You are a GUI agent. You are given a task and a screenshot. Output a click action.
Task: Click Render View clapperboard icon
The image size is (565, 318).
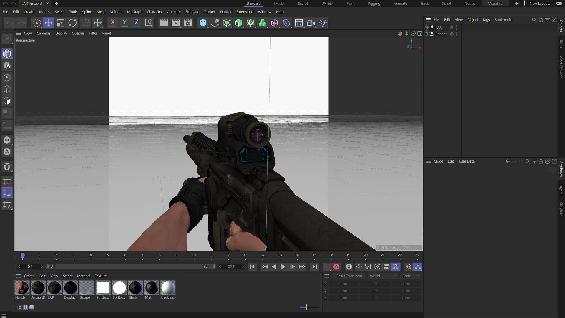[164, 23]
